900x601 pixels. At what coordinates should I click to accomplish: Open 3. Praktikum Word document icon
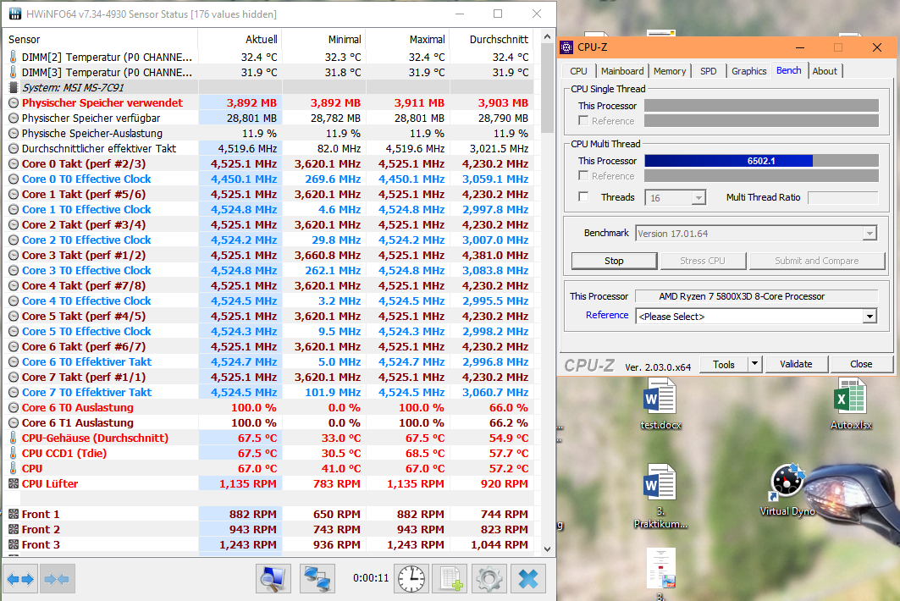click(660, 495)
